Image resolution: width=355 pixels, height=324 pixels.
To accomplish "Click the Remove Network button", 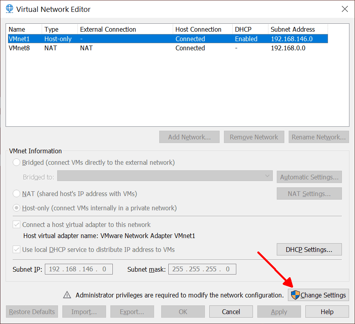I will (x=254, y=137).
